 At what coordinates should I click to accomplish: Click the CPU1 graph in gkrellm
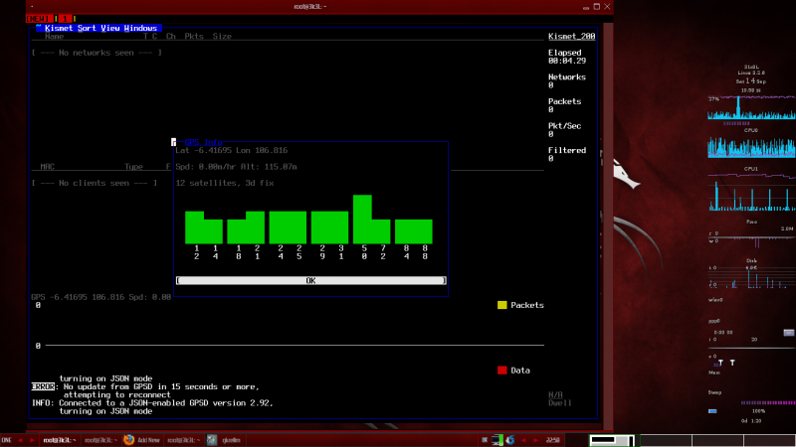click(x=752, y=191)
